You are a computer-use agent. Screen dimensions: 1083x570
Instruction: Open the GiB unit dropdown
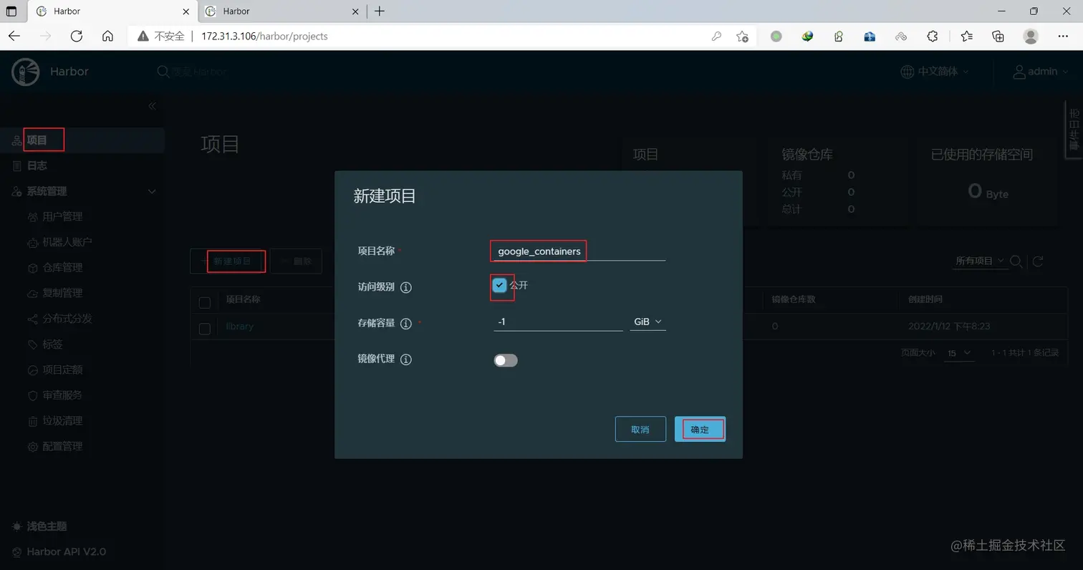648,322
